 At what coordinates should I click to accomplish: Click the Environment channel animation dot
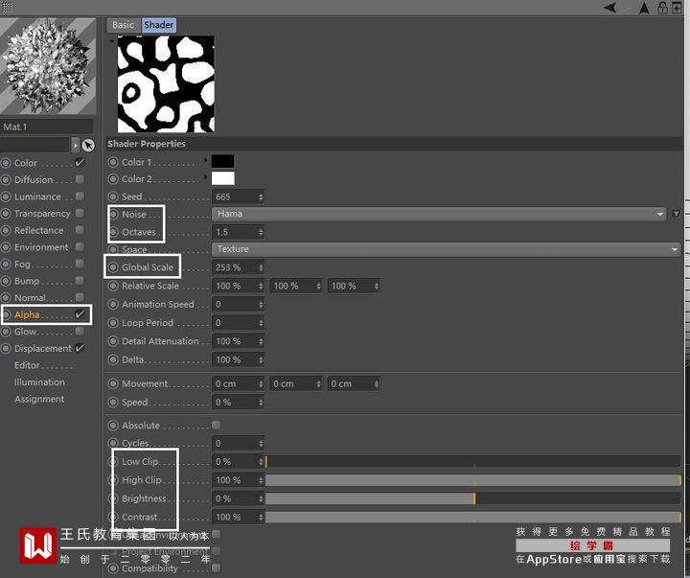[6, 247]
